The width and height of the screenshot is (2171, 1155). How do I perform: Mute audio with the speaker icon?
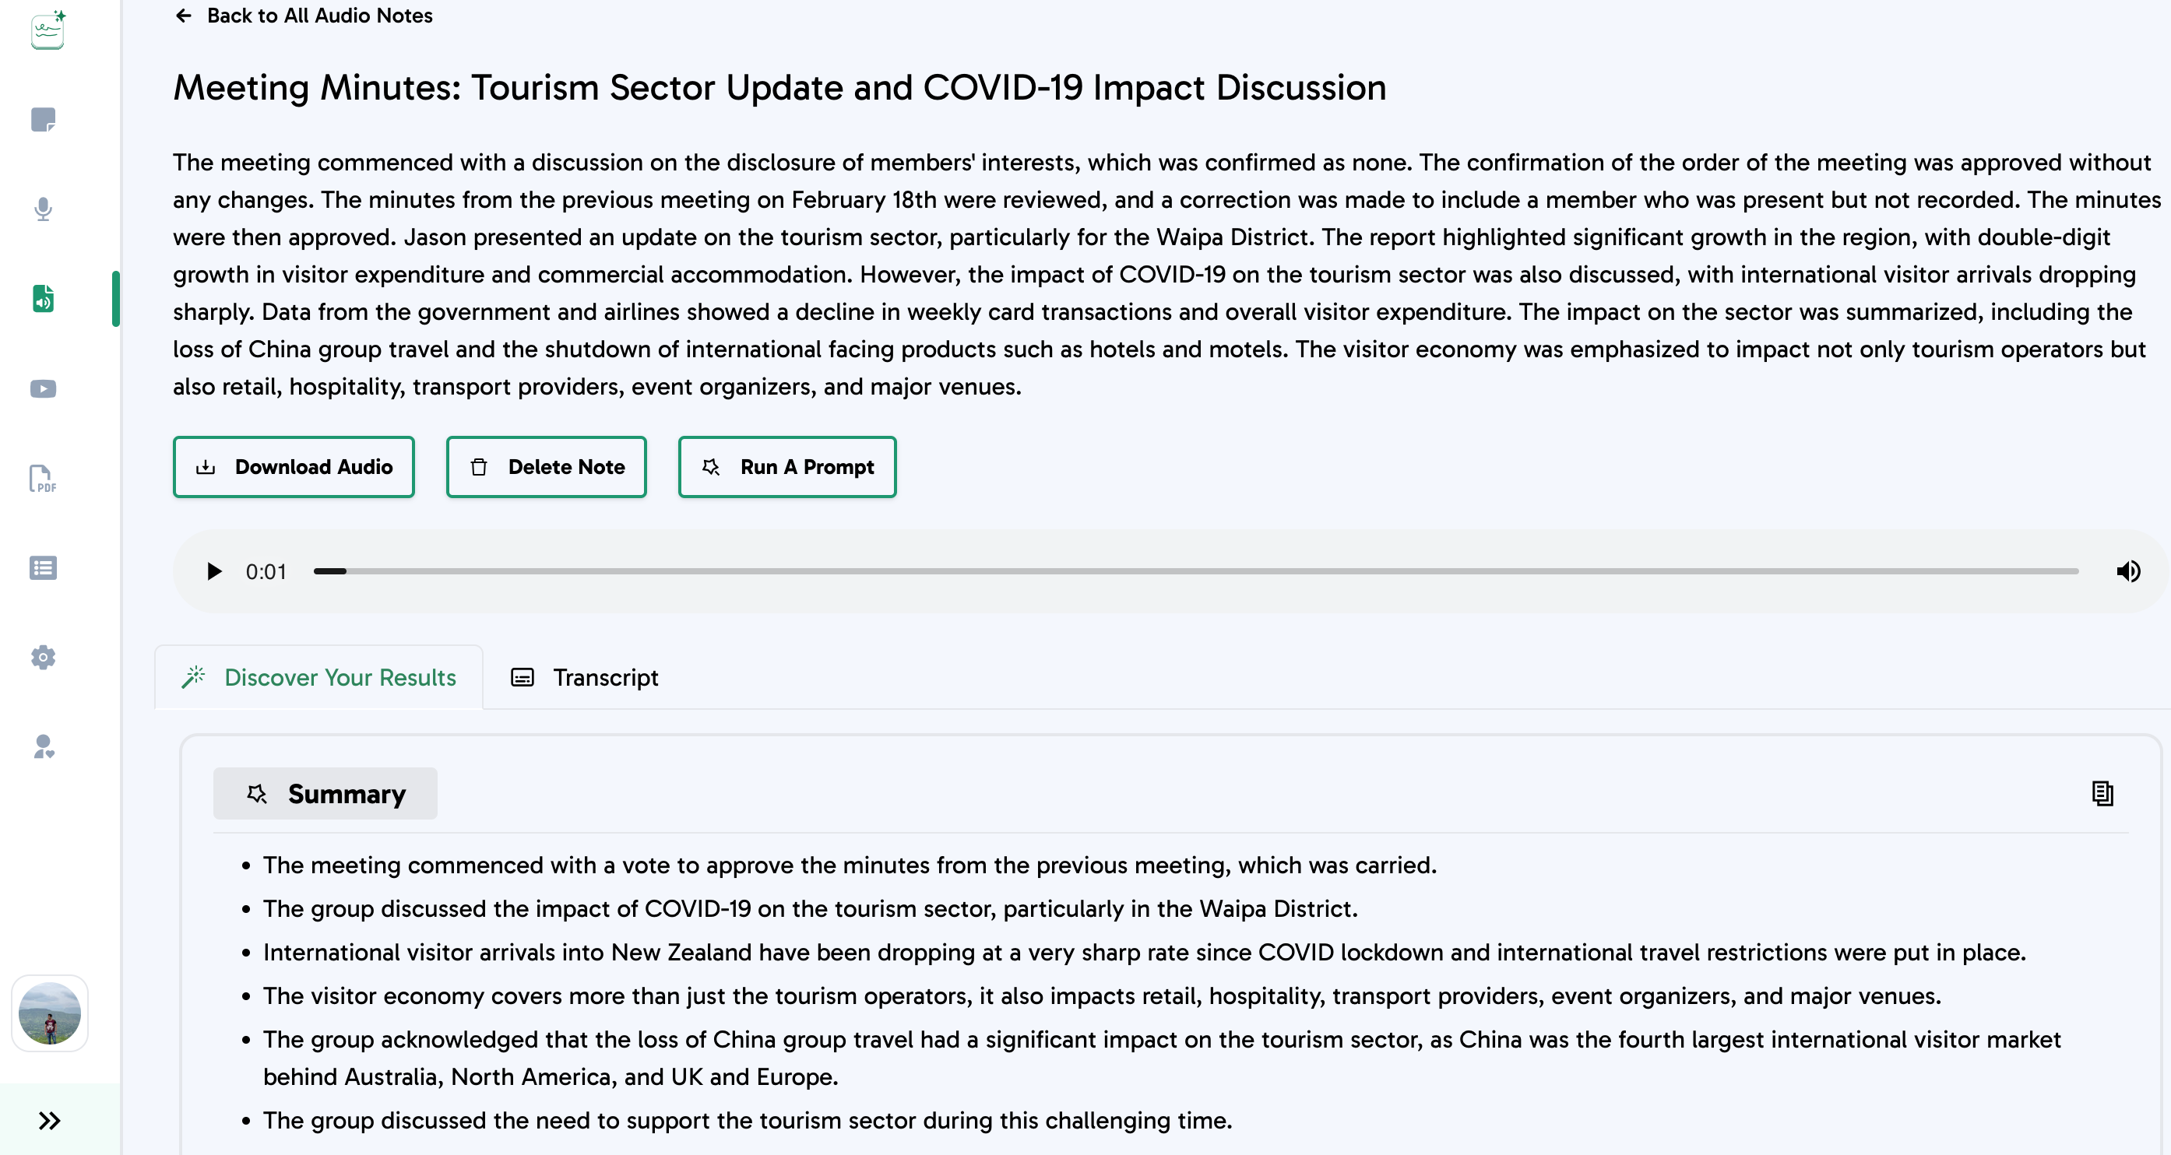[x=2128, y=571]
